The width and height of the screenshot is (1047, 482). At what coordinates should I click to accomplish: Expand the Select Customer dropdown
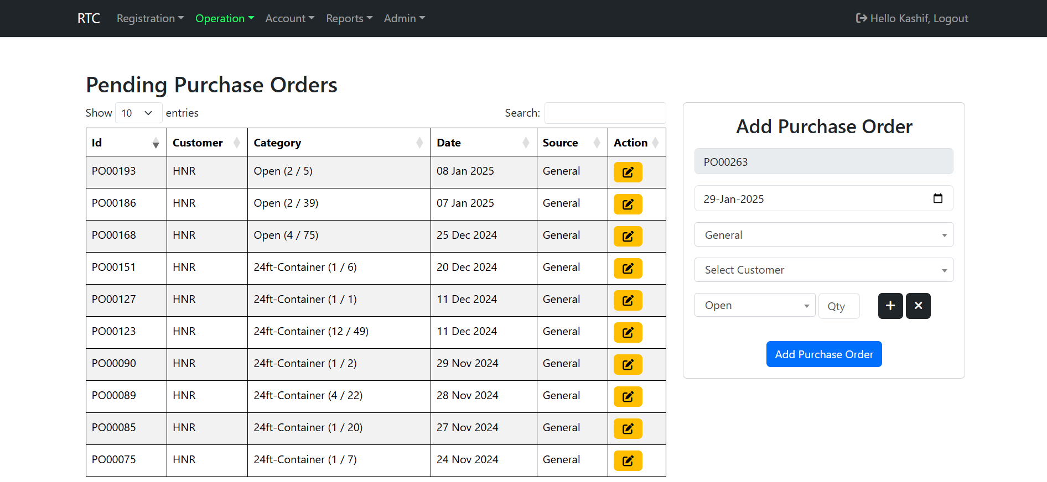click(823, 270)
